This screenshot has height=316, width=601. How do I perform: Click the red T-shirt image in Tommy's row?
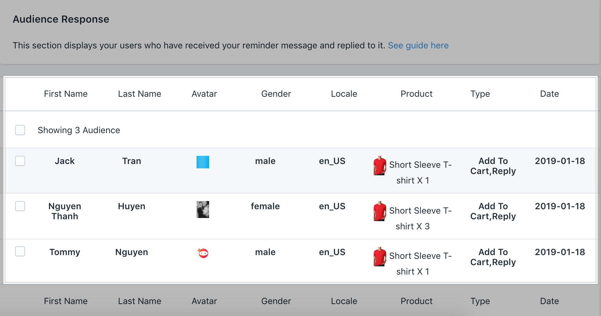click(380, 257)
